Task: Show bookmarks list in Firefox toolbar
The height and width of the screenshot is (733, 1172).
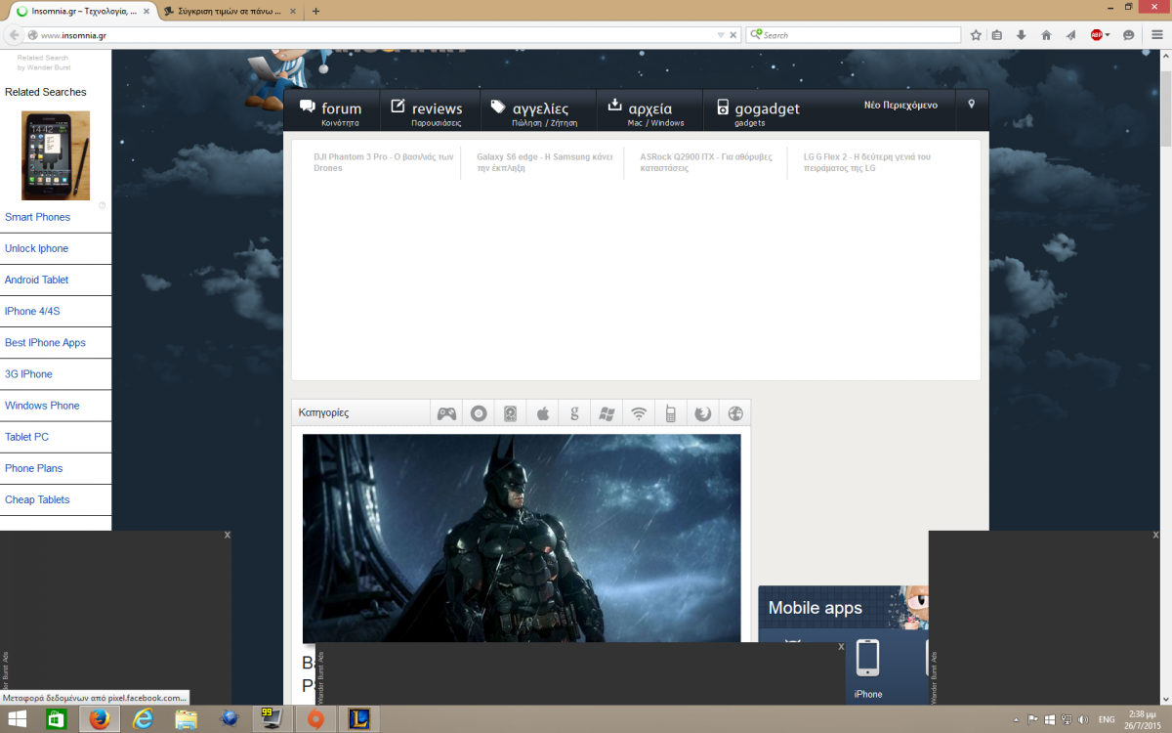Action: 997,35
